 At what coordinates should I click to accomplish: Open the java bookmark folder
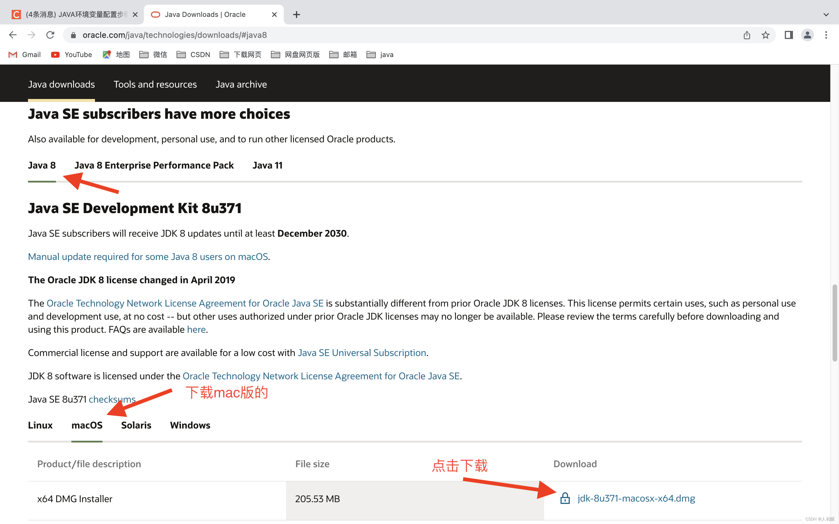pyautogui.click(x=380, y=55)
